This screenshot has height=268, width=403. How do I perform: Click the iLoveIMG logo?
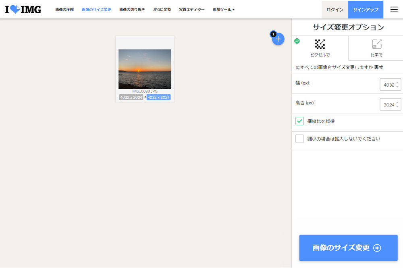23,10
